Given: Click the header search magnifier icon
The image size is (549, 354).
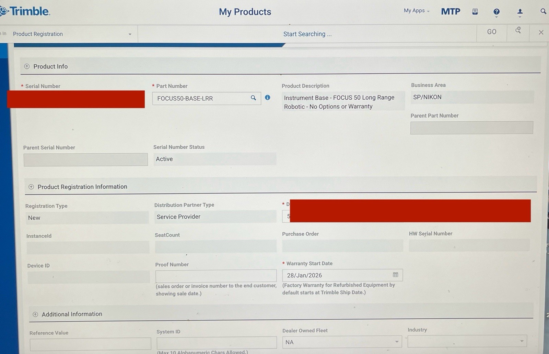Looking at the screenshot, I should [543, 11].
